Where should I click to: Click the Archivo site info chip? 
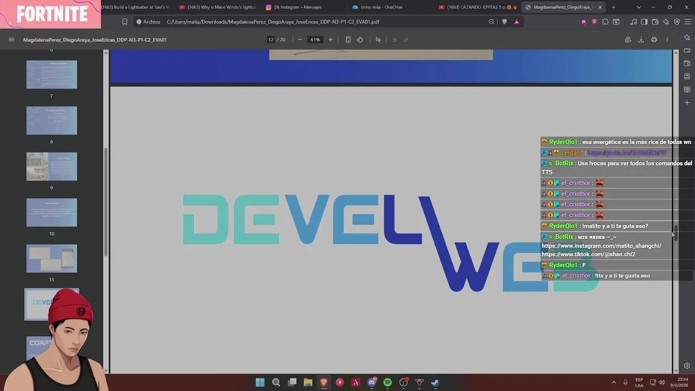click(148, 22)
